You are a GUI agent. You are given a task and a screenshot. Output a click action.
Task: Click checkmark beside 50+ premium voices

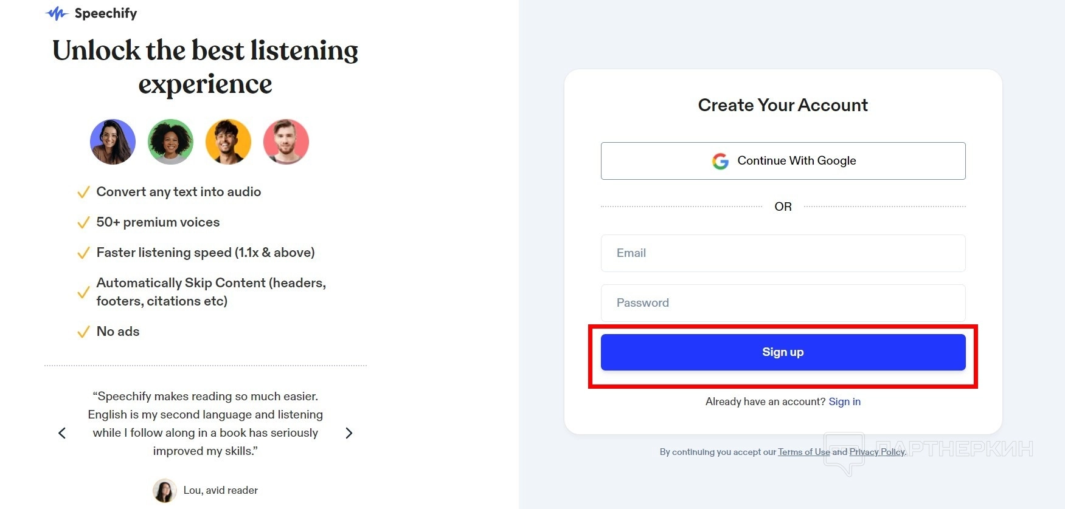[83, 223]
